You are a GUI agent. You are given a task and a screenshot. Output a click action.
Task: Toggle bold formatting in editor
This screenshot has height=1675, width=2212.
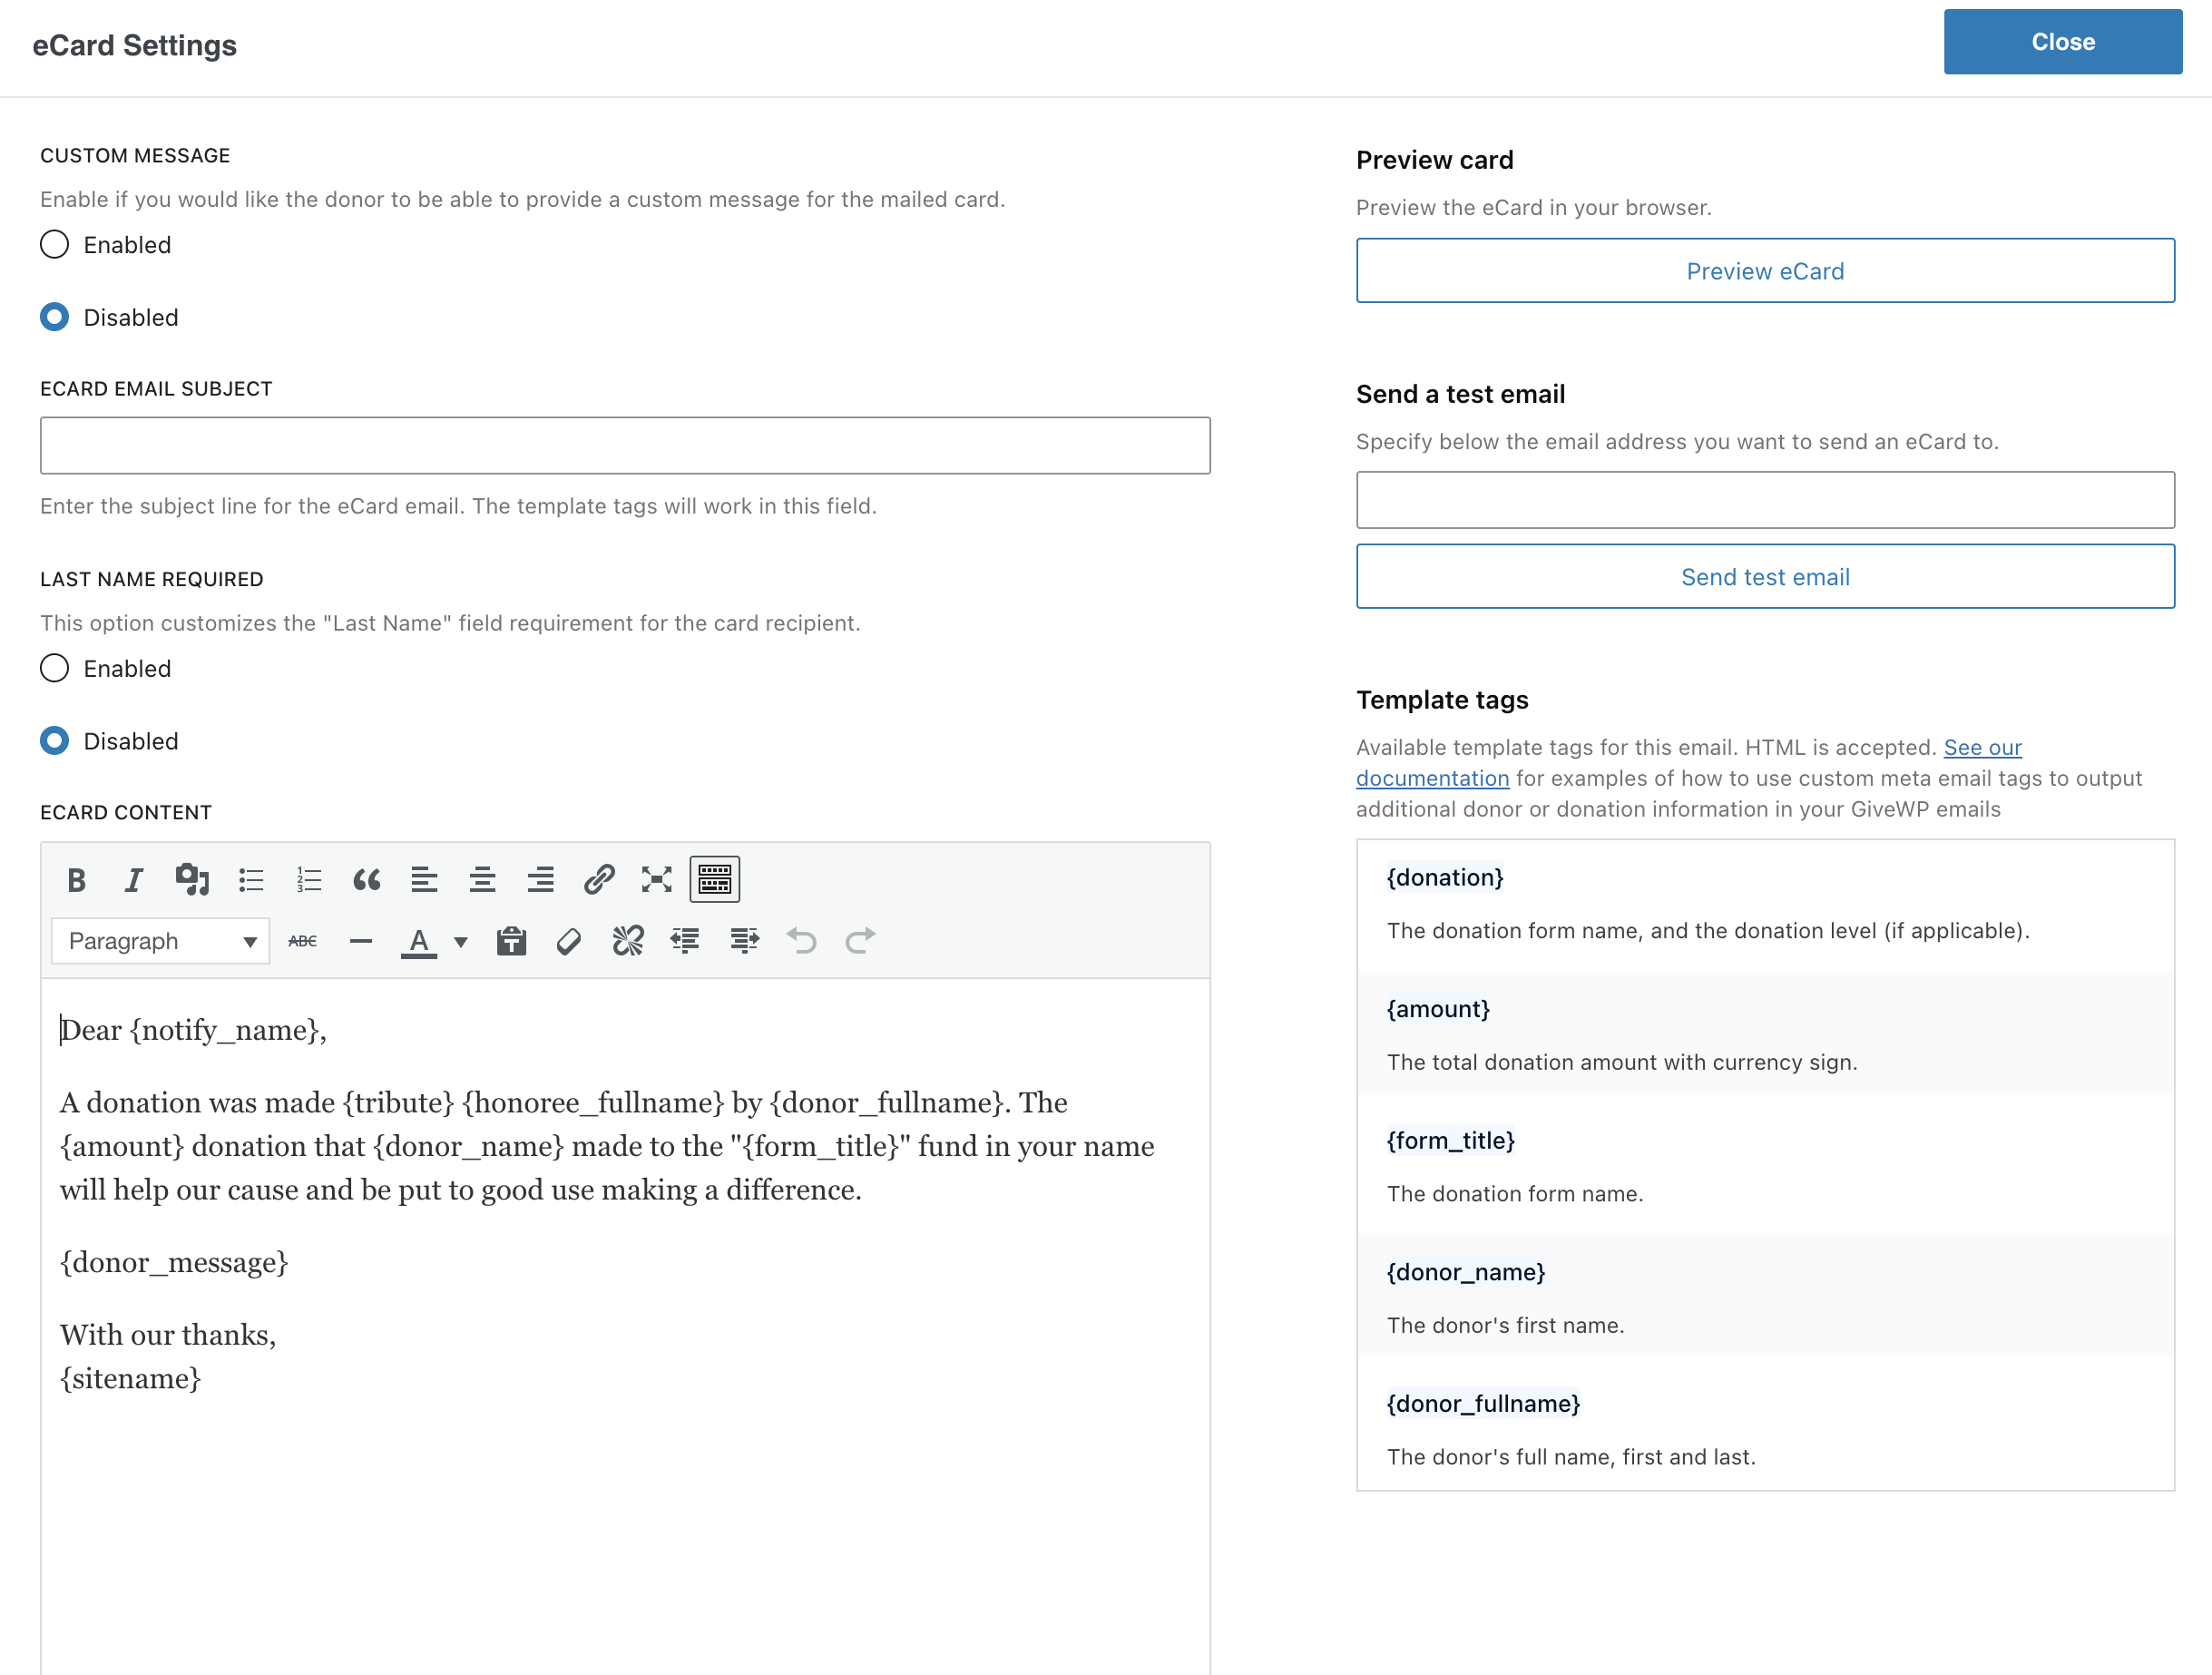76,880
